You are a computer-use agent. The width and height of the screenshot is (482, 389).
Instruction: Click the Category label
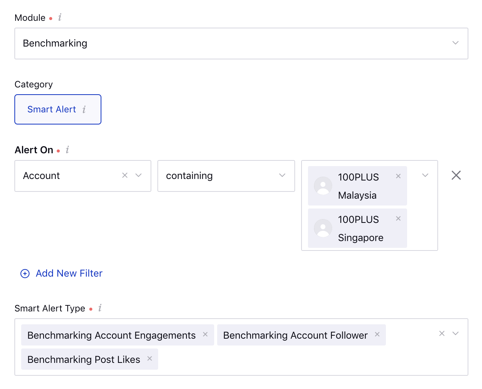coord(34,84)
